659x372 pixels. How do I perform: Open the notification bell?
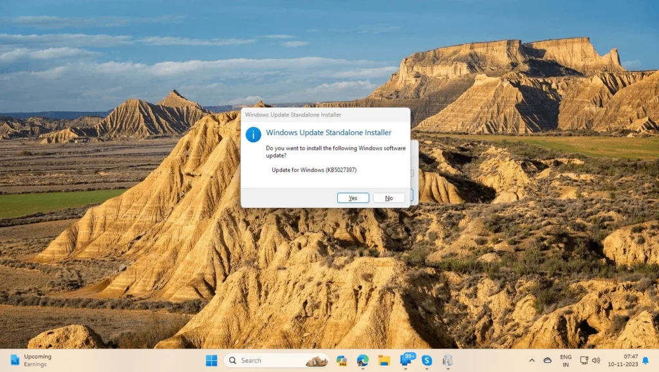(645, 360)
